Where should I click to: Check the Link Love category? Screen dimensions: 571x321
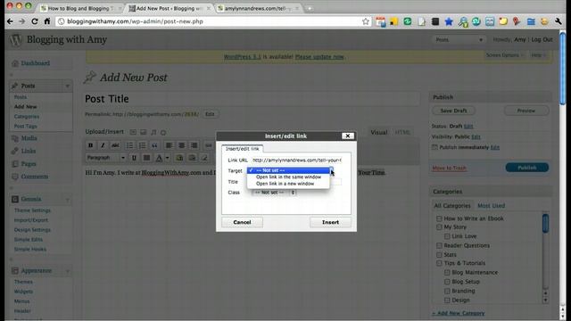447,236
